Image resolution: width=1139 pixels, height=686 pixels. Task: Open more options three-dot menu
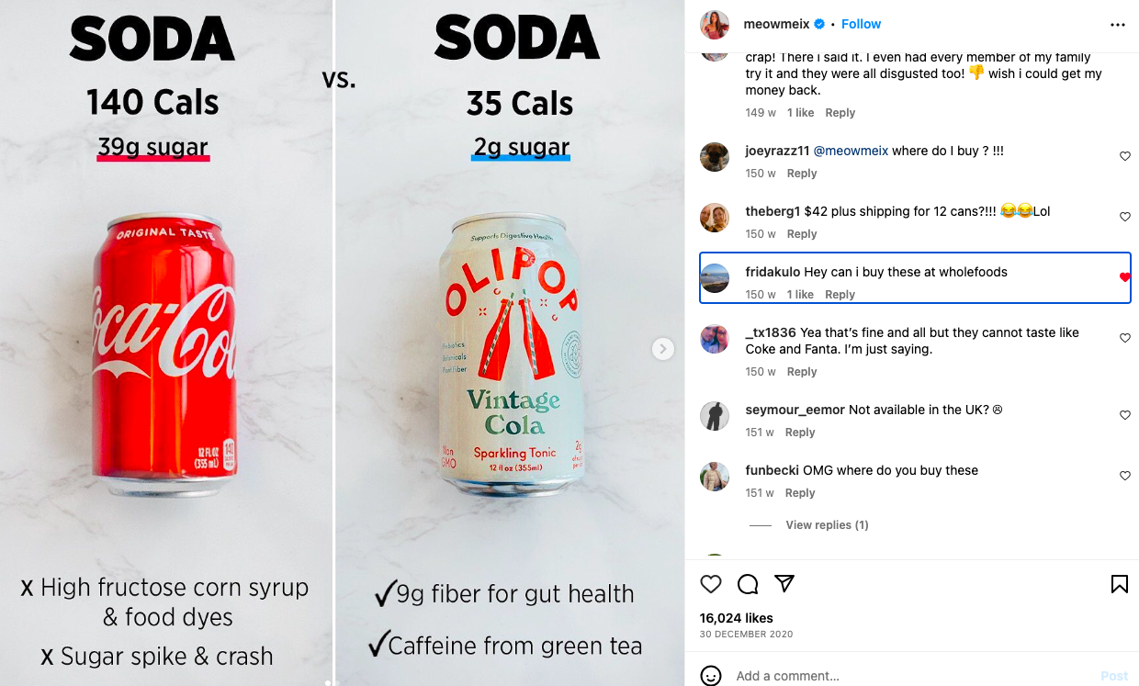[x=1118, y=25]
